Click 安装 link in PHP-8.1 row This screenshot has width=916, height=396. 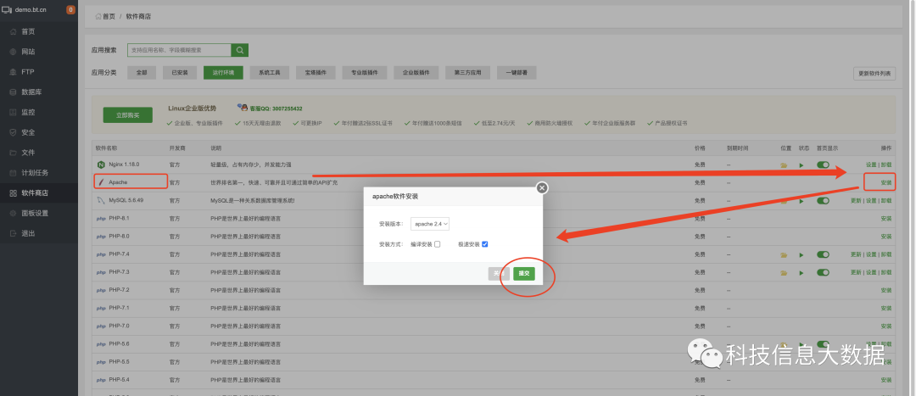tap(886, 219)
